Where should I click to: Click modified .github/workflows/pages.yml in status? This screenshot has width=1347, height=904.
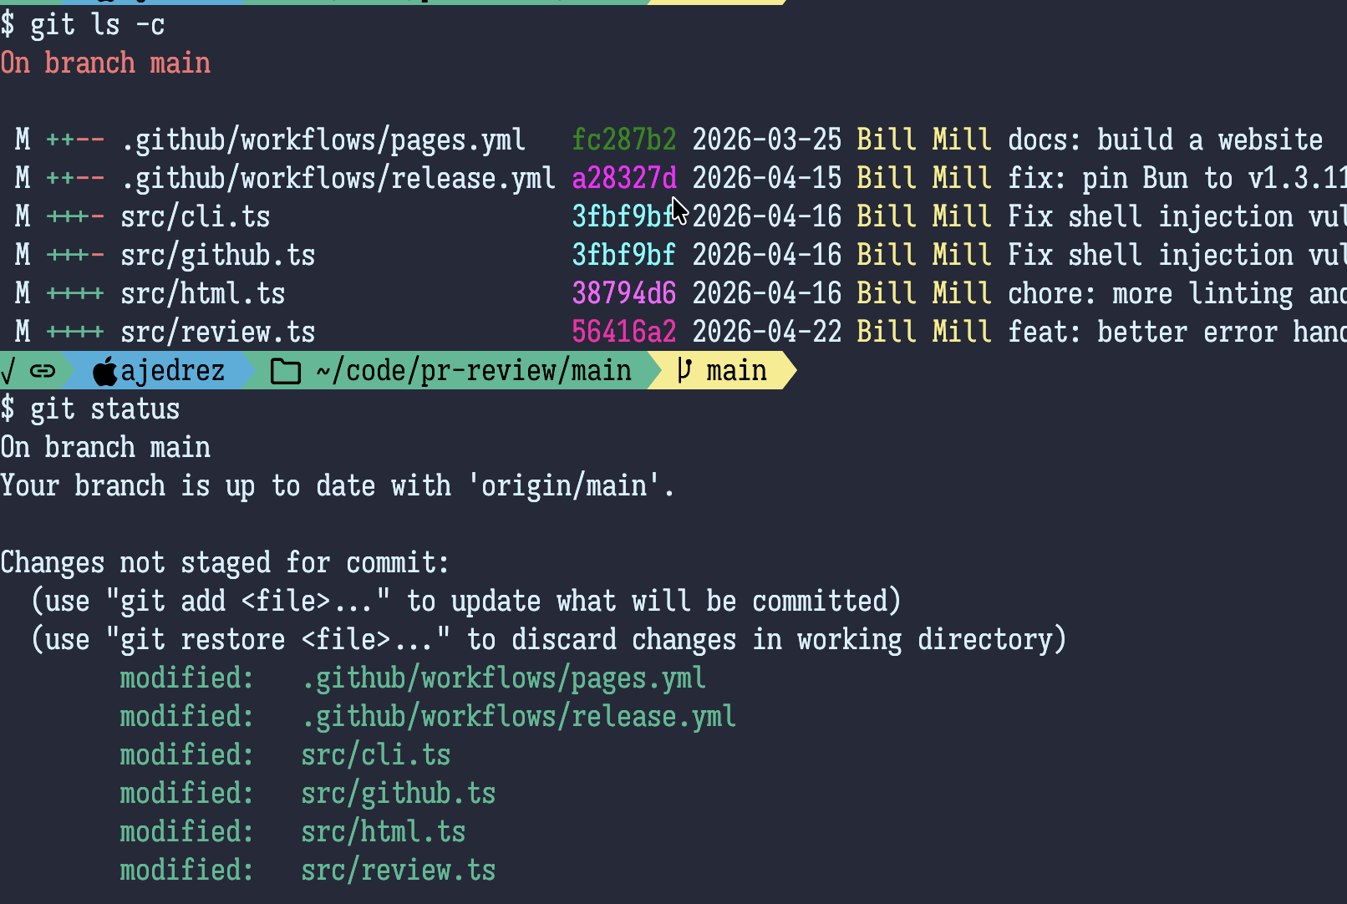(x=413, y=678)
